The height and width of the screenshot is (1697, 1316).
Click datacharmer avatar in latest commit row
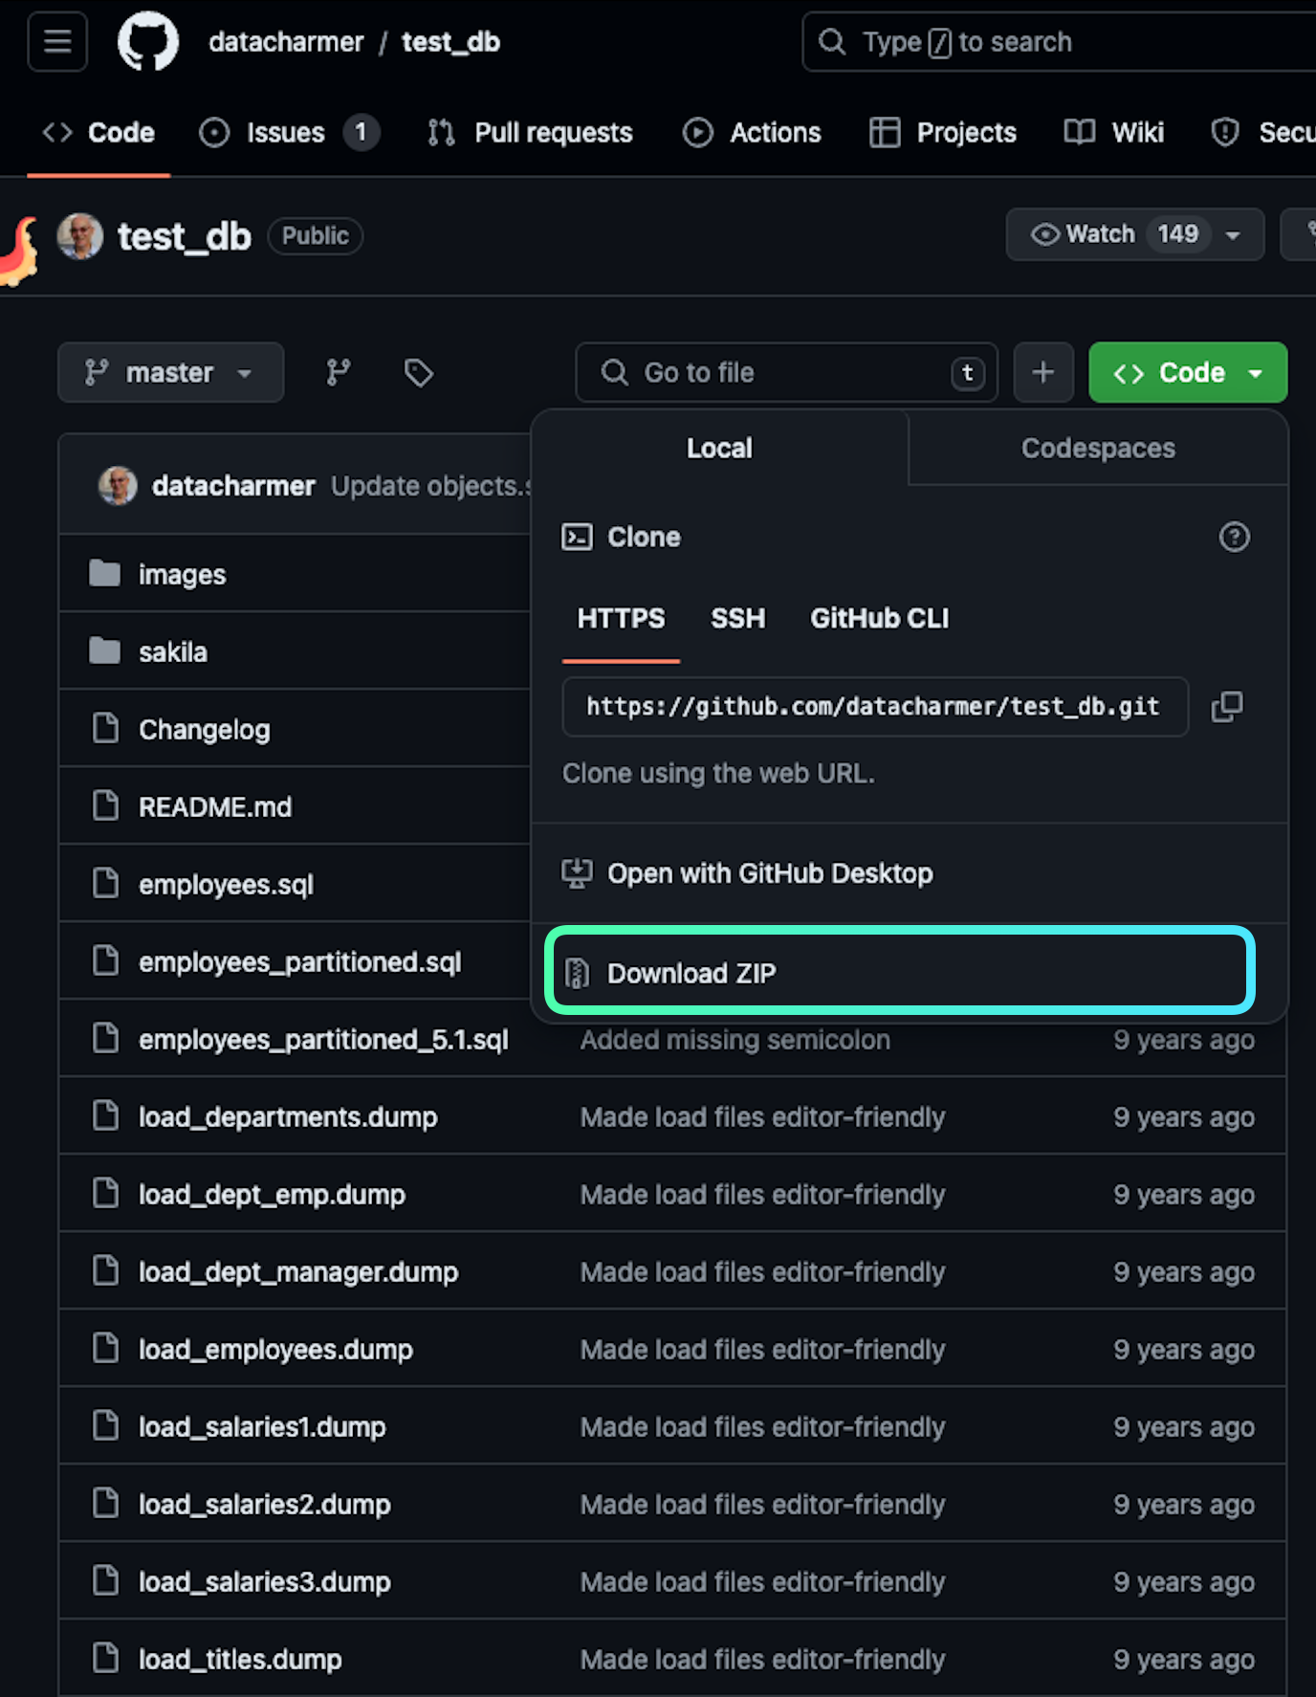point(118,486)
